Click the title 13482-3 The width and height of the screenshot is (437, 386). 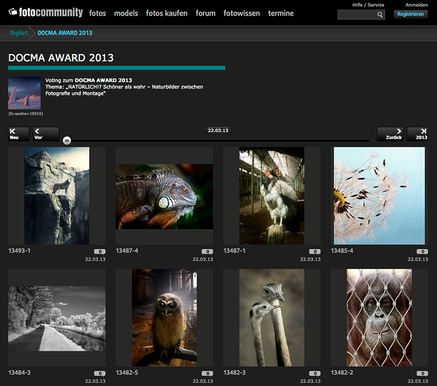[x=234, y=372]
